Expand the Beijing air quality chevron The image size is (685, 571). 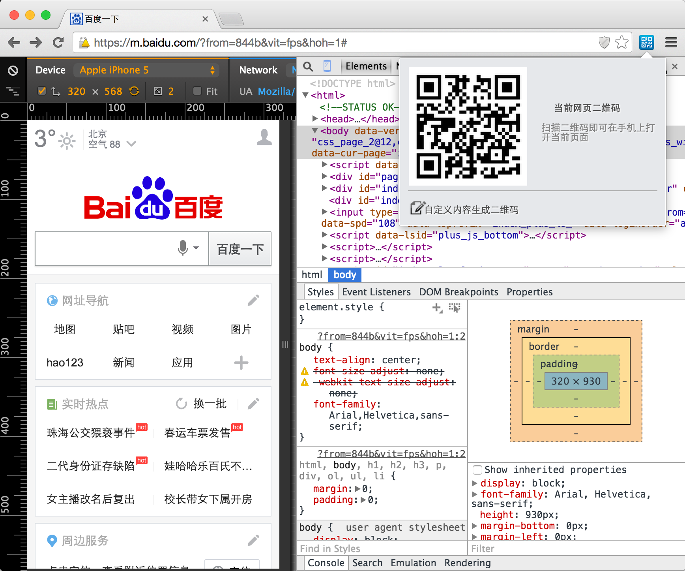coord(131,144)
